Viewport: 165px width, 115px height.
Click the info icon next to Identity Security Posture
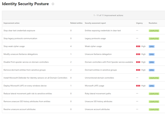tap(53, 4)
